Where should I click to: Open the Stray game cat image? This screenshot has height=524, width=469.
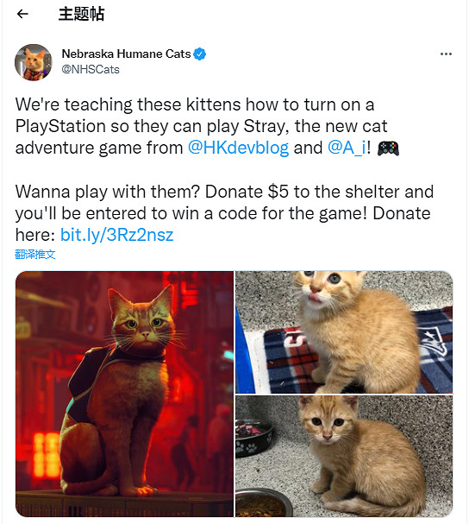(124, 394)
